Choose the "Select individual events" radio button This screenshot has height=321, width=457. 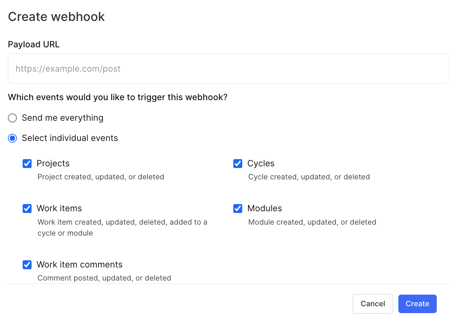point(12,138)
